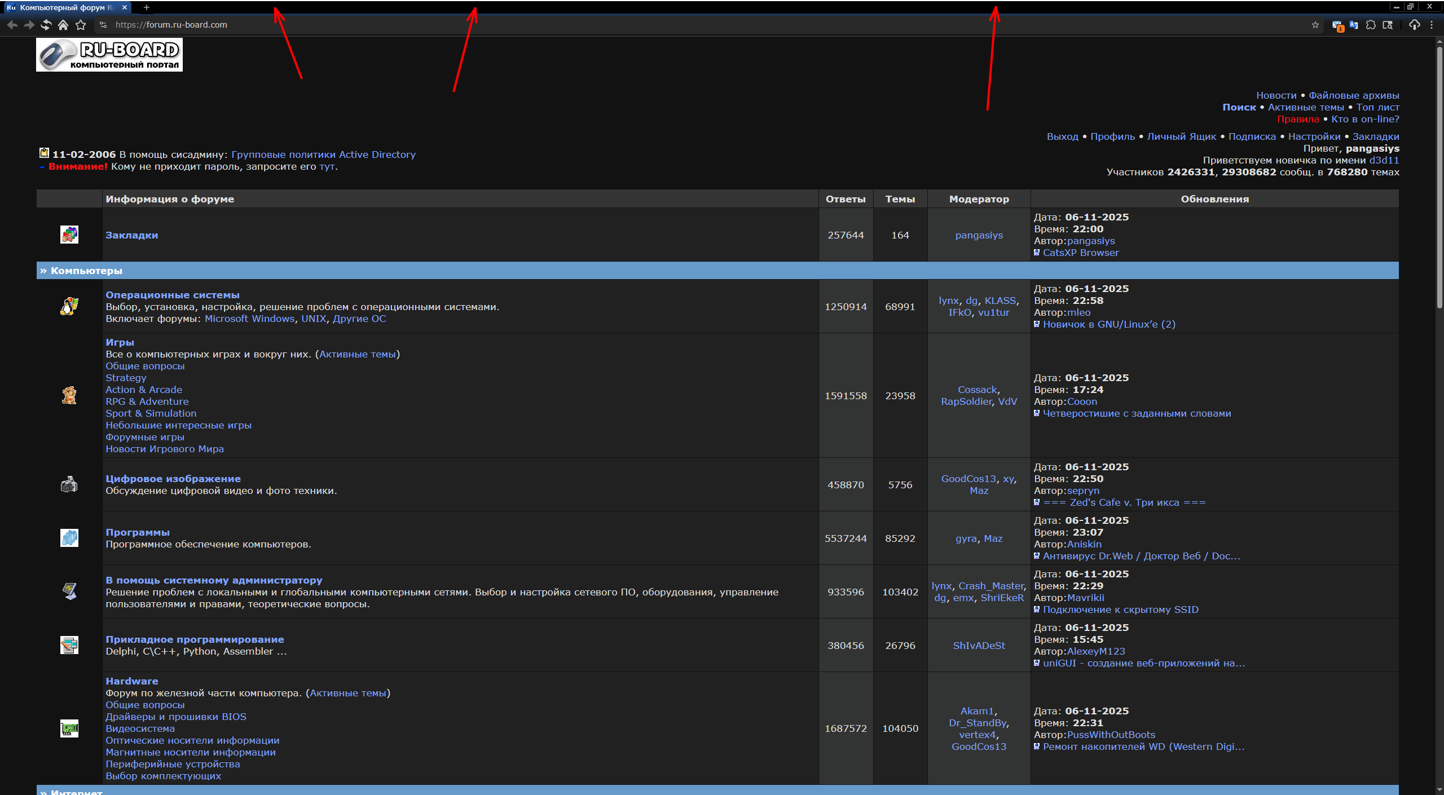This screenshot has width=1444, height=795.
Task: Open the Программы forum link
Action: [138, 532]
